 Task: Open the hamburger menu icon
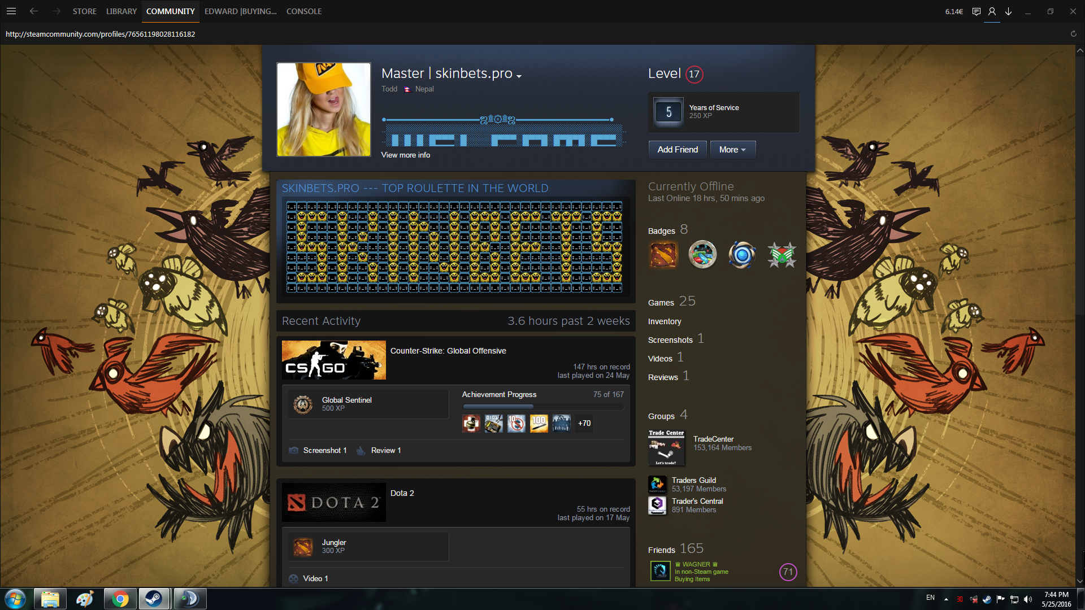pyautogui.click(x=11, y=11)
